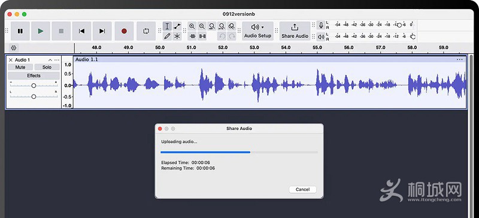Zoom out of the waveform
479x218 pixels.
202,26
